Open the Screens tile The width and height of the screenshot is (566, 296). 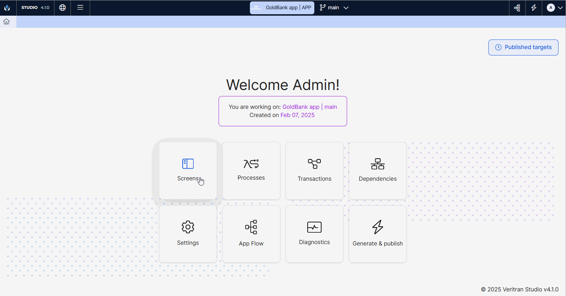[x=188, y=170]
